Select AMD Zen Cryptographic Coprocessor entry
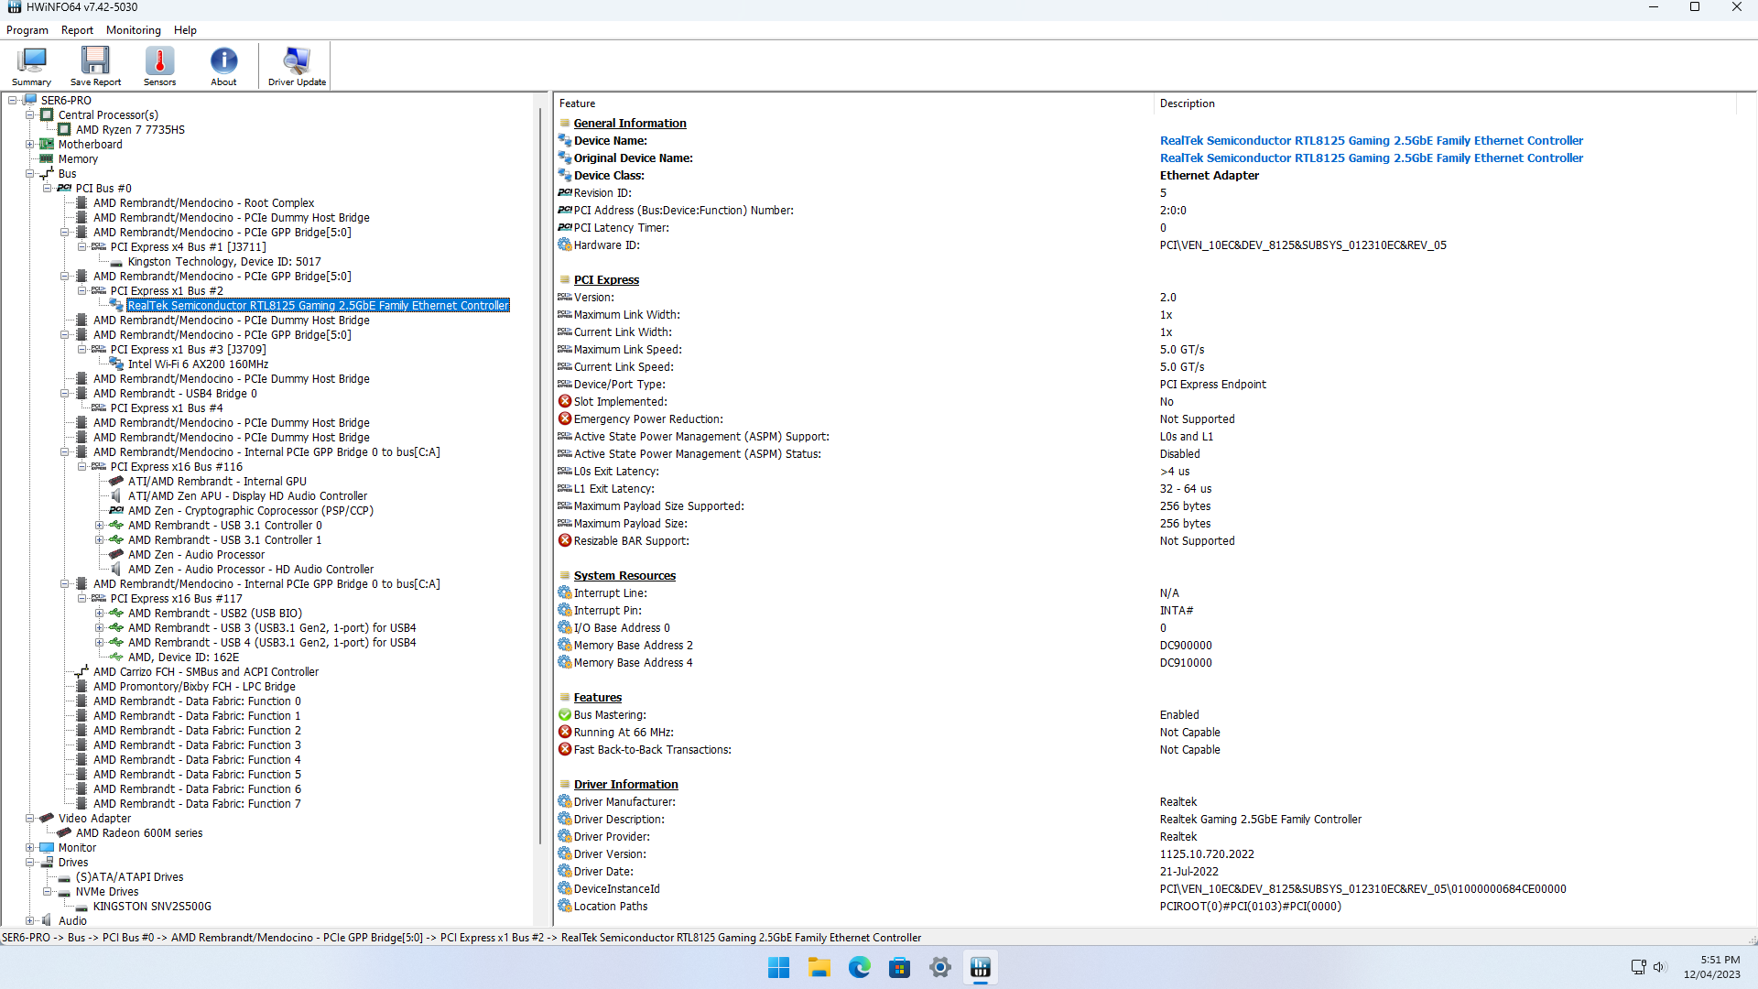This screenshot has height=989, width=1758. point(251,510)
